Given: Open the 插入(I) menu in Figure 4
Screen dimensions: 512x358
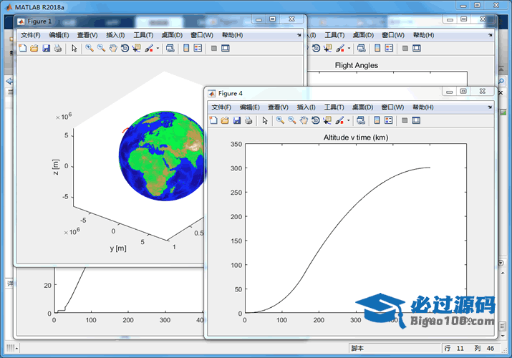Looking at the screenshot, I should (x=306, y=107).
